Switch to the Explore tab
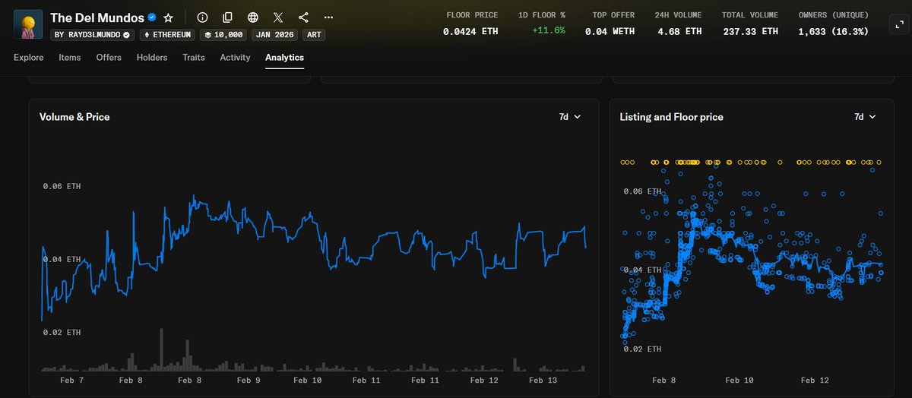 click(29, 58)
